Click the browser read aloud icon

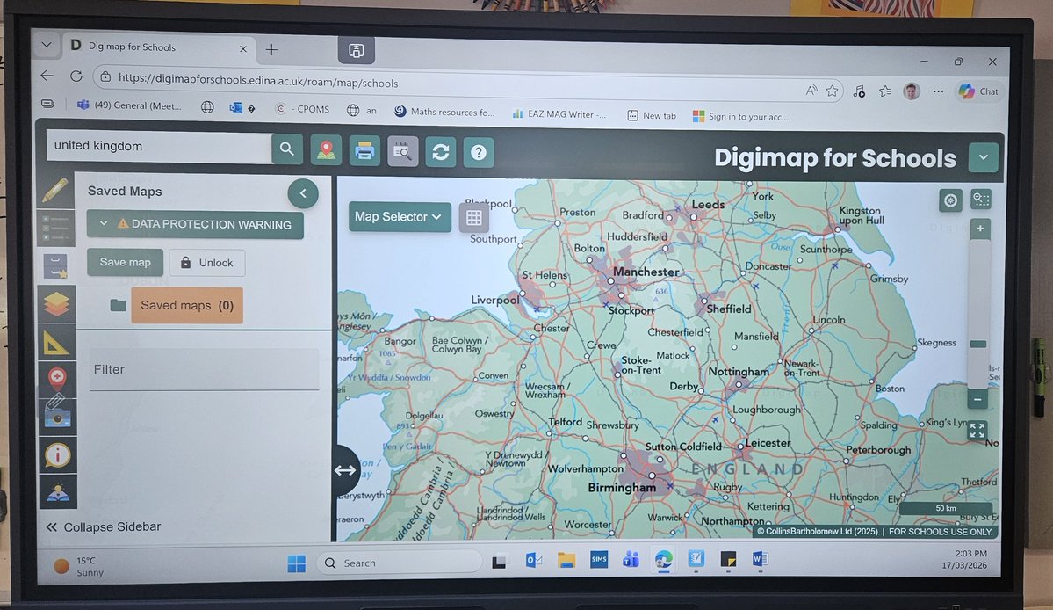pos(811,90)
